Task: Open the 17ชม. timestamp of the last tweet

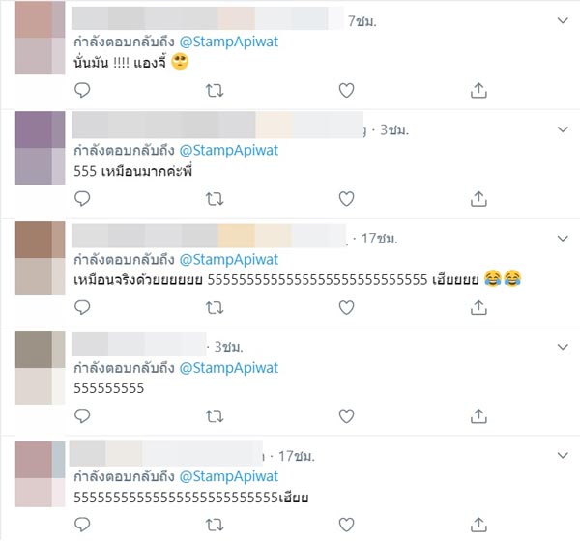Action: tap(297, 456)
